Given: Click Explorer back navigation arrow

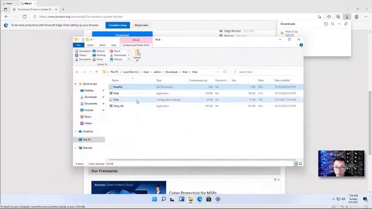Looking at the screenshot, I should click(x=77, y=72).
